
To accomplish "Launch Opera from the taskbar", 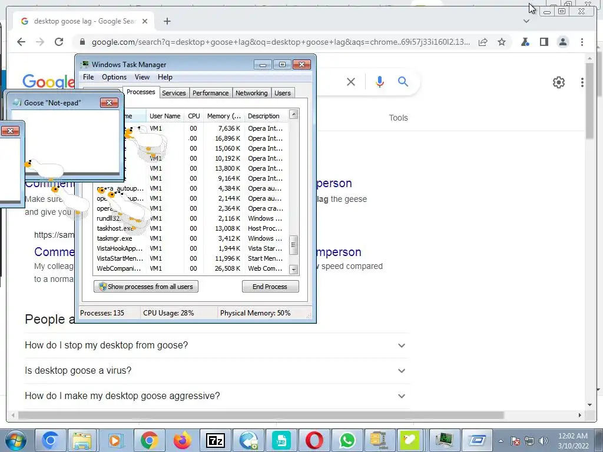I will pyautogui.click(x=314, y=440).
